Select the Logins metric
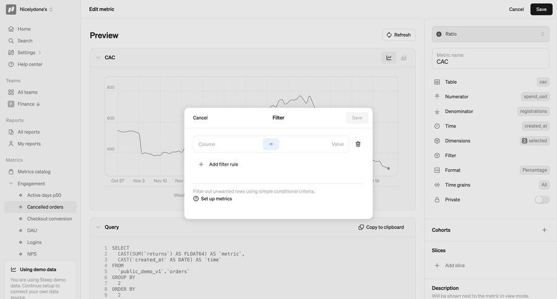Image resolution: width=557 pixels, height=299 pixels. click(34, 242)
